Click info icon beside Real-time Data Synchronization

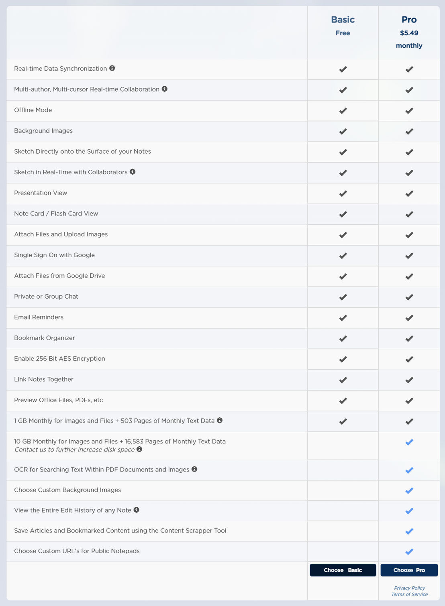[x=112, y=68]
